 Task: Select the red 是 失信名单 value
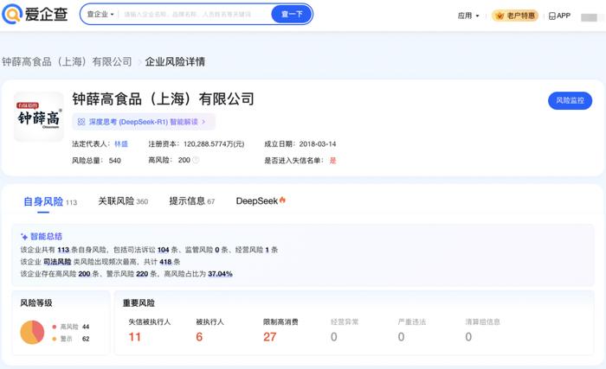(x=332, y=161)
